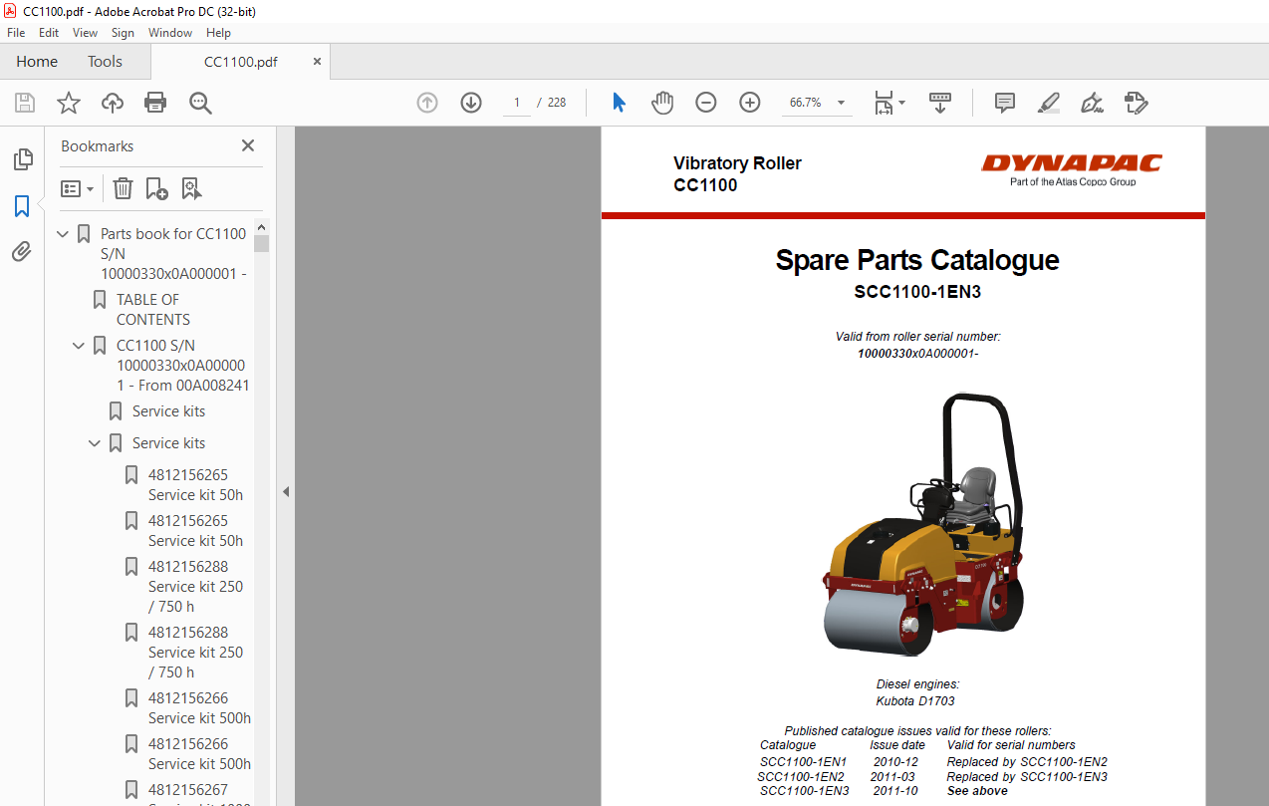The image size is (1269, 806).
Task: Open the Sign document pen tool
Action: (x=1092, y=103)
